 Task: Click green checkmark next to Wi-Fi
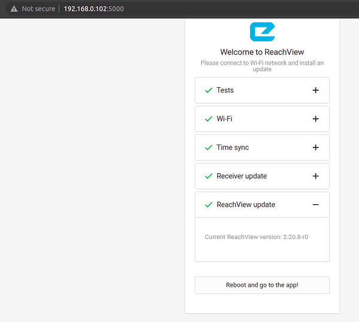[209, 119]
